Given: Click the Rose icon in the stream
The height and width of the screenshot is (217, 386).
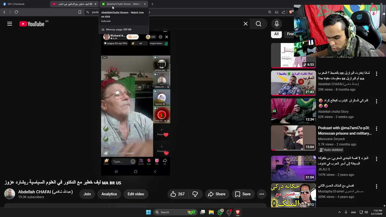Looking at the screenshot, I should tap(149, 162).
